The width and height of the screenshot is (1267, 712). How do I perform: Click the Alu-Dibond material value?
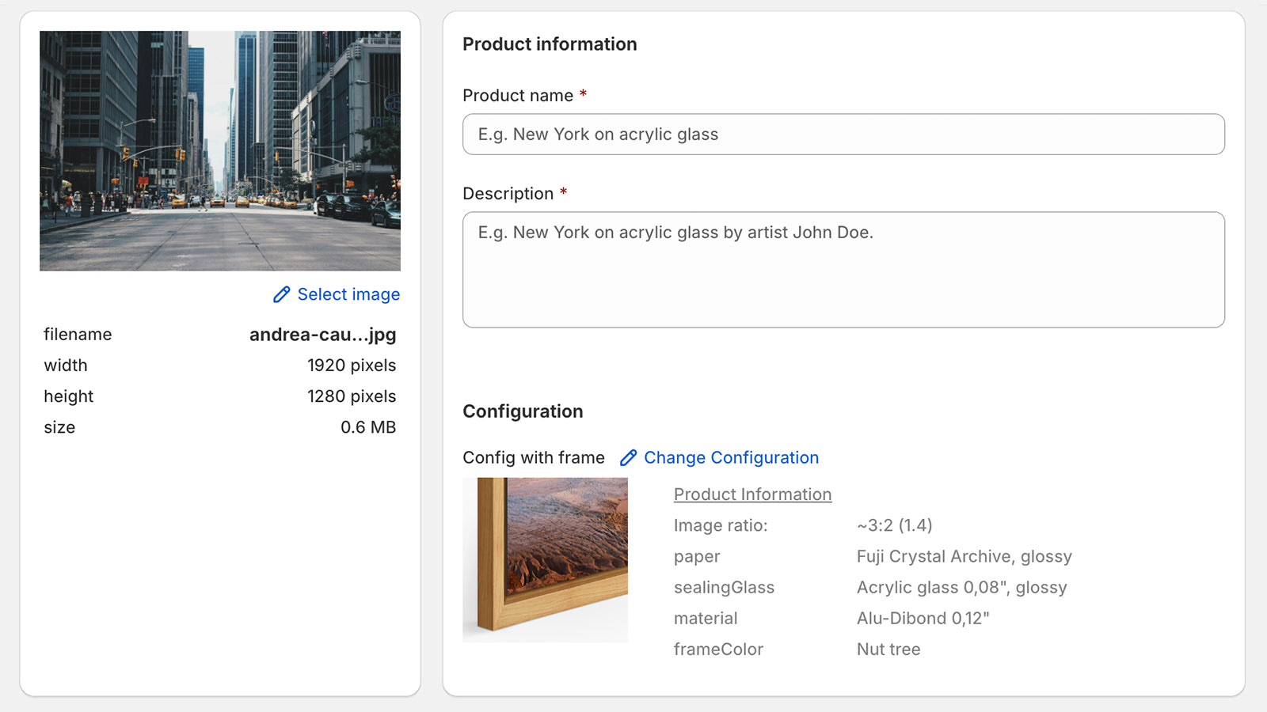923,618
